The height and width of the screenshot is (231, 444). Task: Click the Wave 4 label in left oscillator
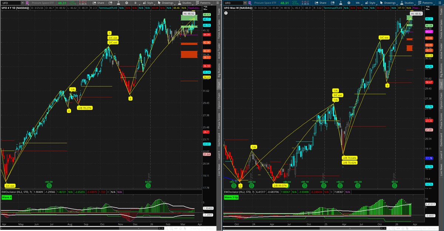(7, 197)
